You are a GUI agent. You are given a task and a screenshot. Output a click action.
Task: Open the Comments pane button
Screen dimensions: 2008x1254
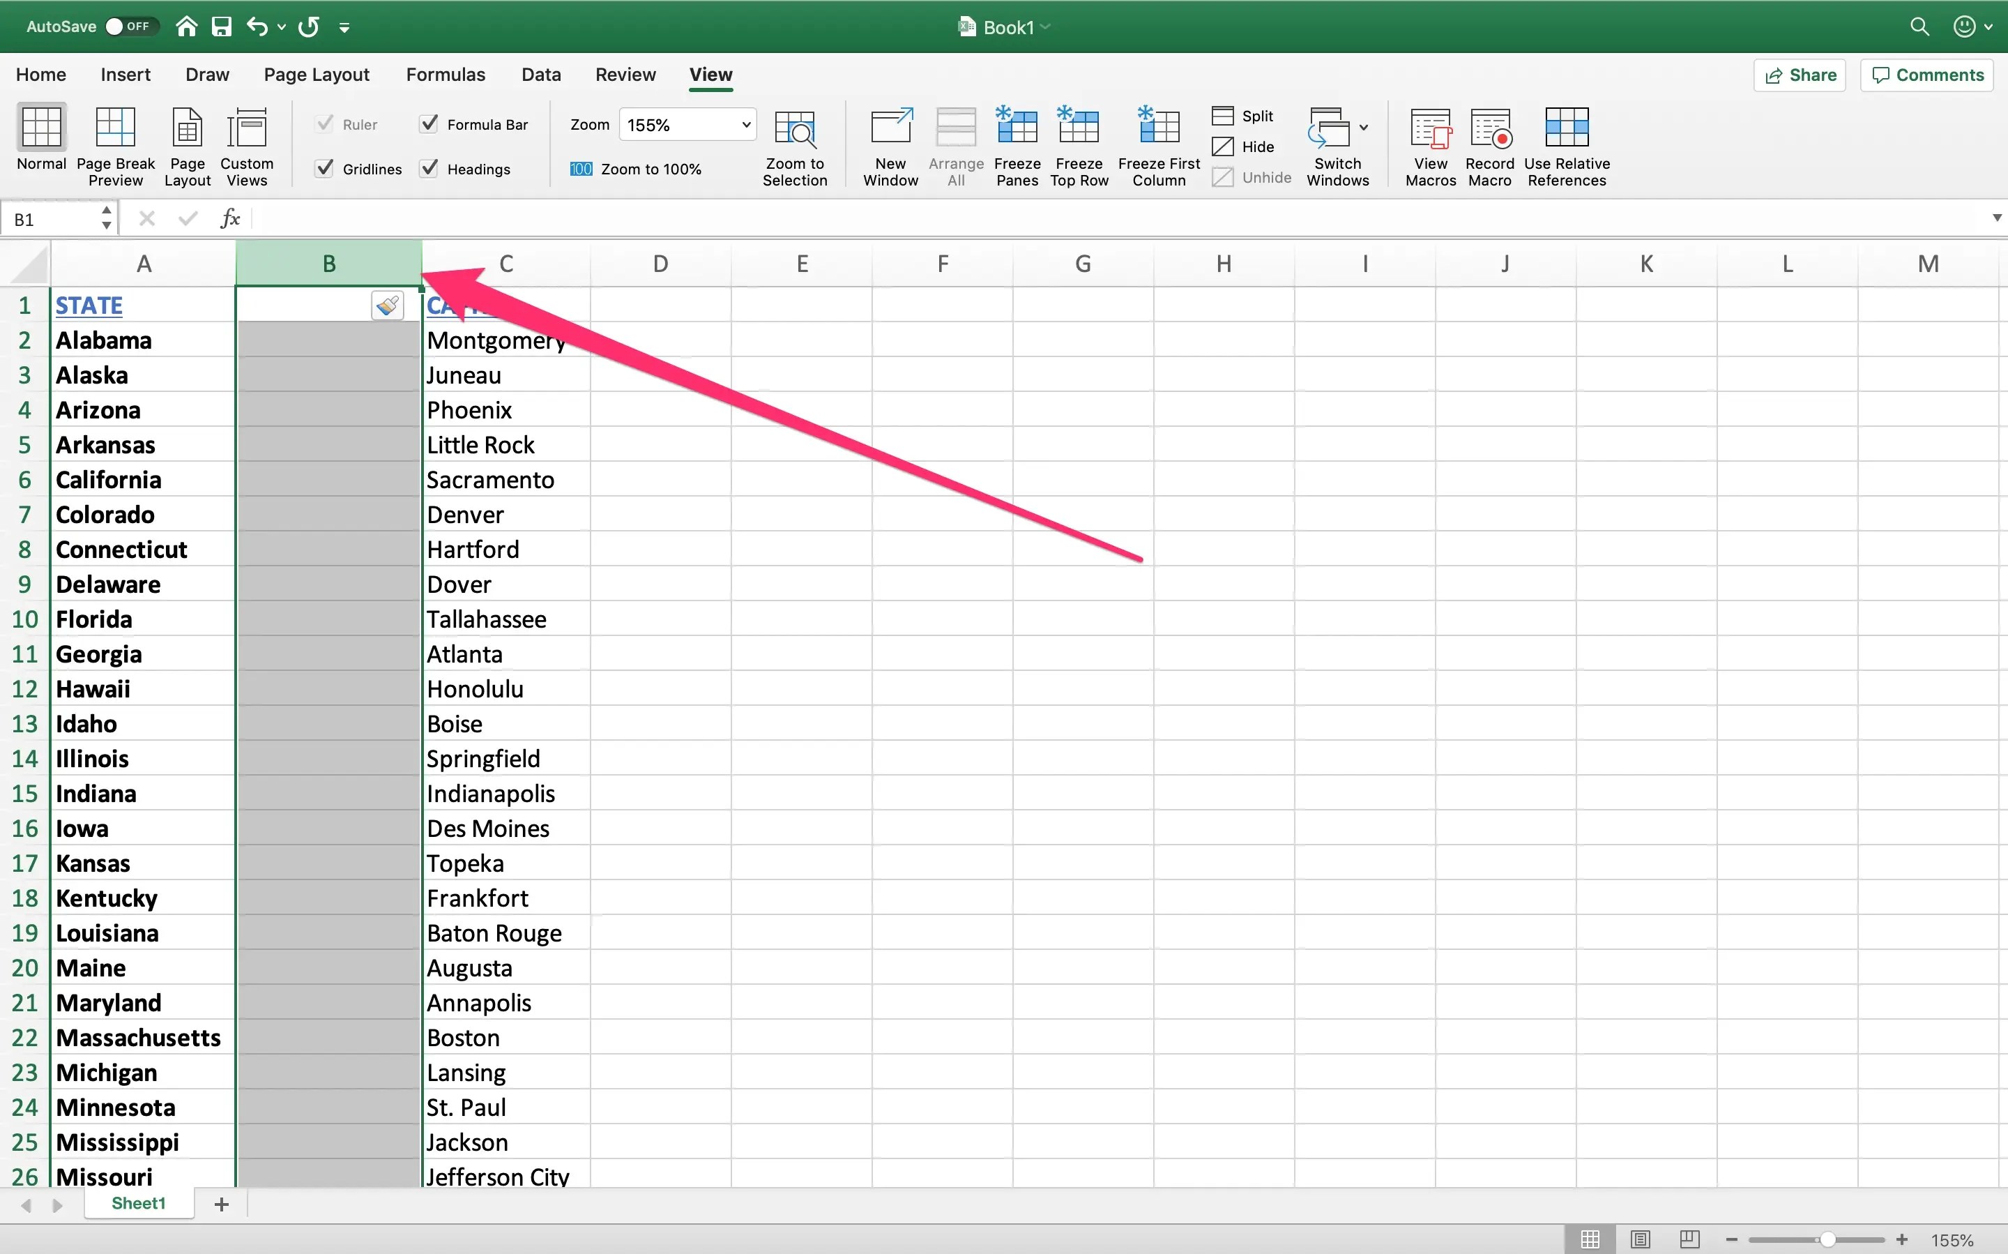(x=1926, y=75)
